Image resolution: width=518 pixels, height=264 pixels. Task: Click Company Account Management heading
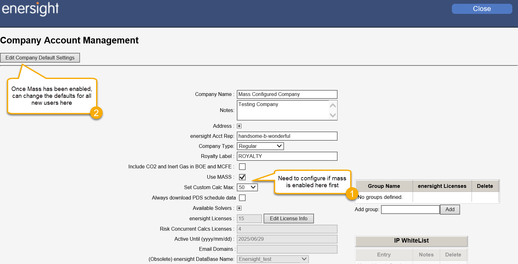(69, 40)
